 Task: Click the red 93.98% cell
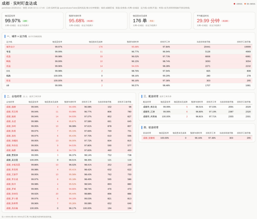pos(72,112)
